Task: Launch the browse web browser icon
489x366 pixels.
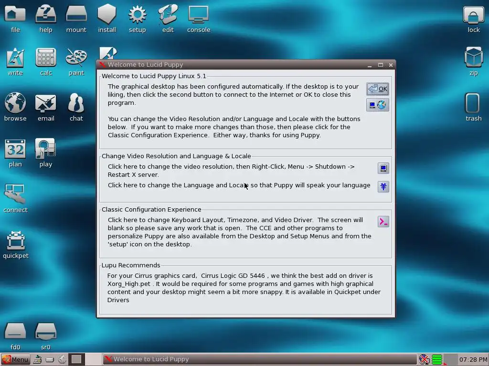Action: 15,107
